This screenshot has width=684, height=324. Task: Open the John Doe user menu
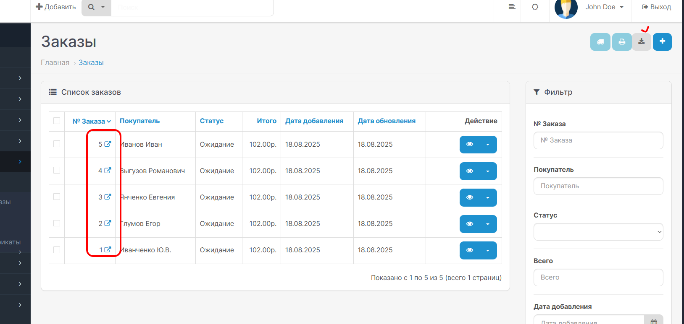(604, 7)
